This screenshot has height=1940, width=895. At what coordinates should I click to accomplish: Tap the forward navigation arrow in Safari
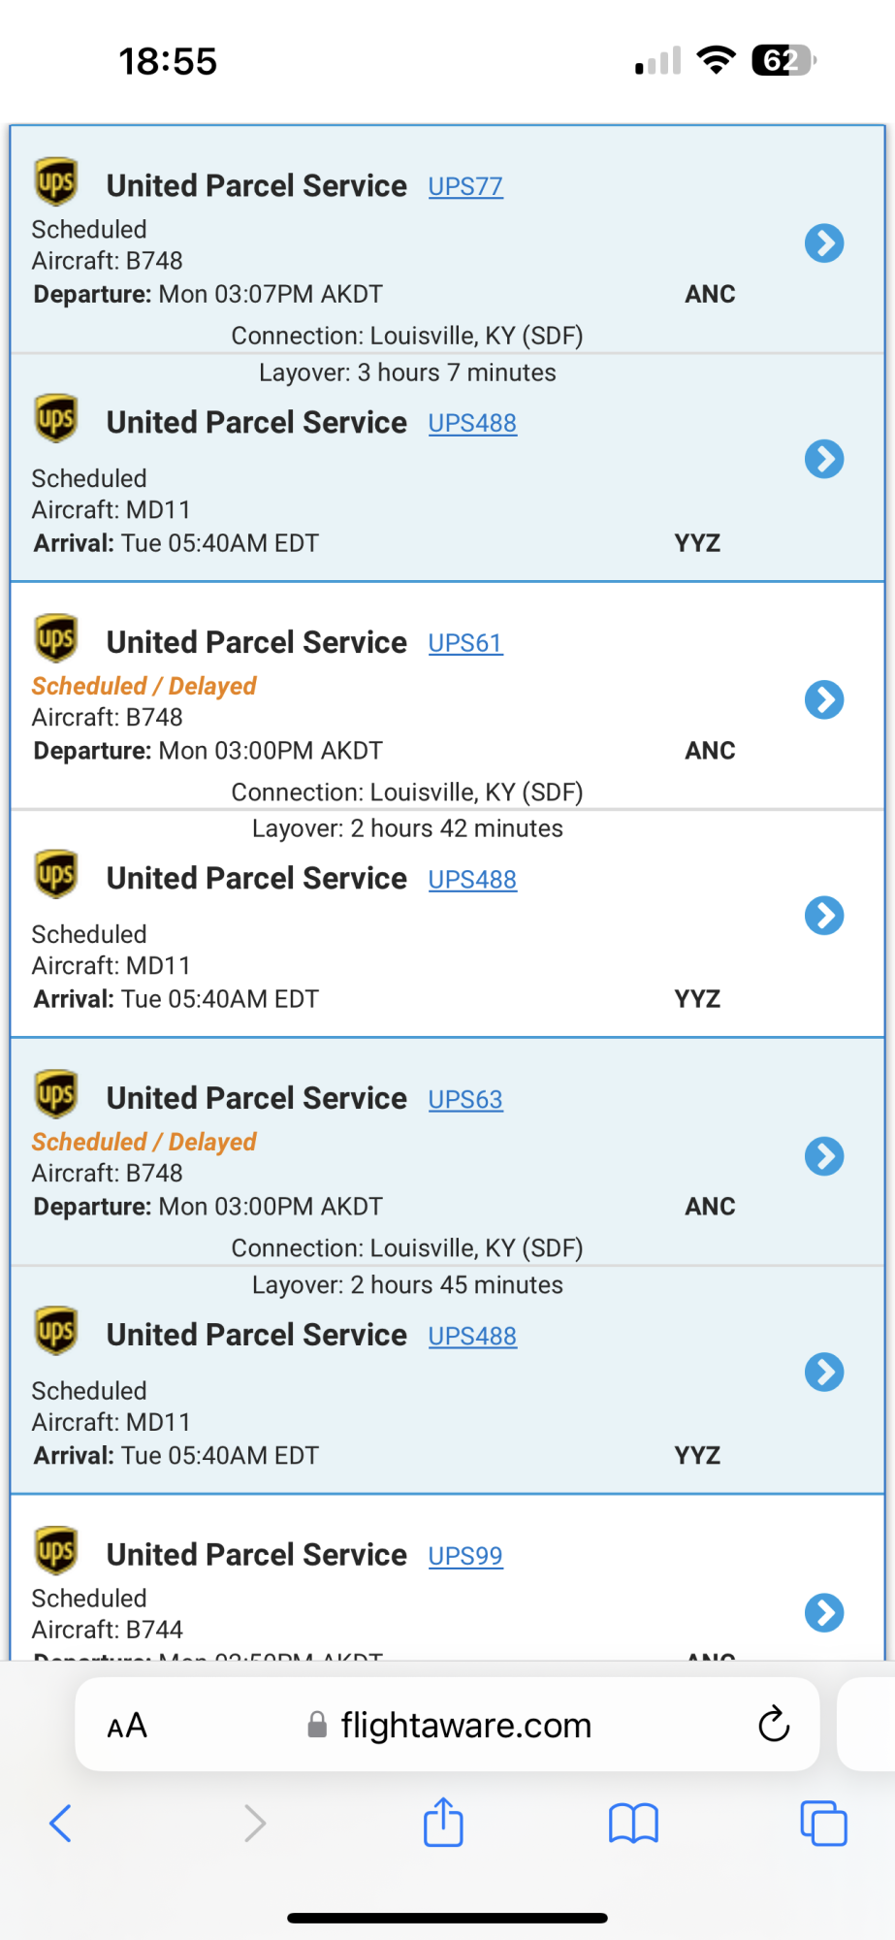point(254,1824)
